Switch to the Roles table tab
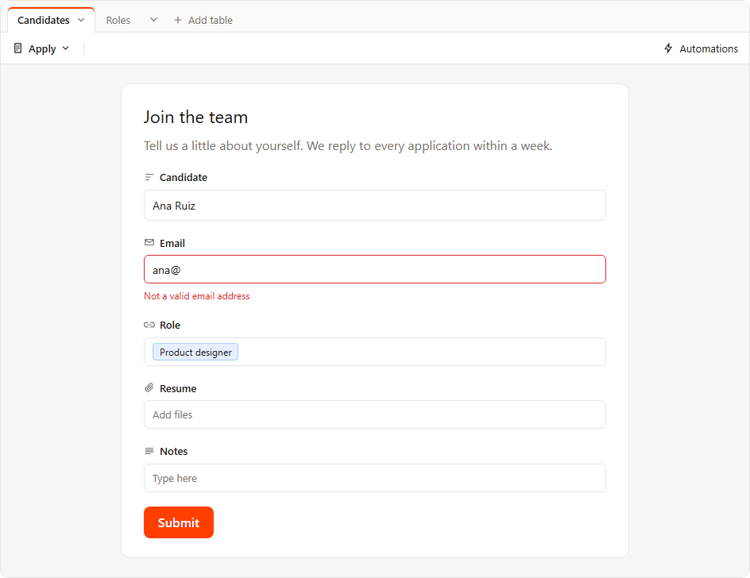The image size is (750, 578). (118, 20)
